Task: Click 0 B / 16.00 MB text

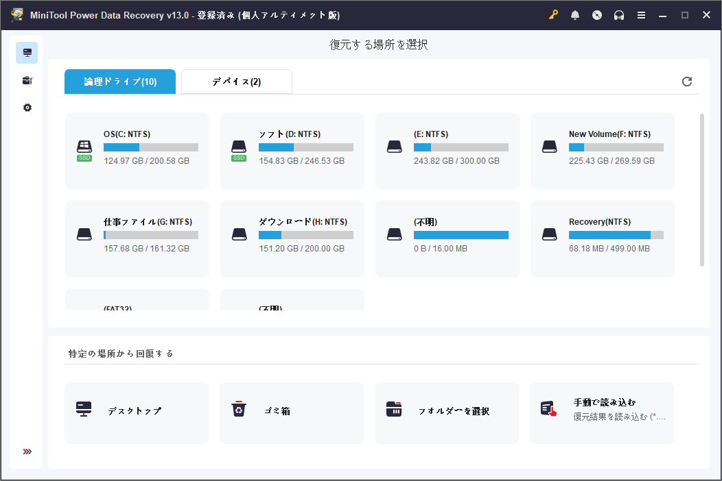Action: click(440, 249)
